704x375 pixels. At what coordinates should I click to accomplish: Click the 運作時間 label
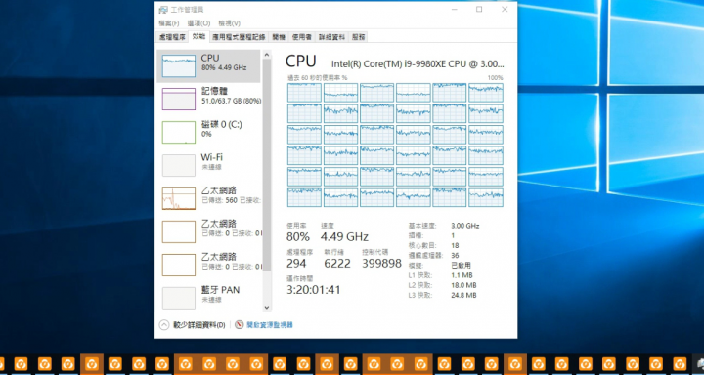(x=299, y=278)
